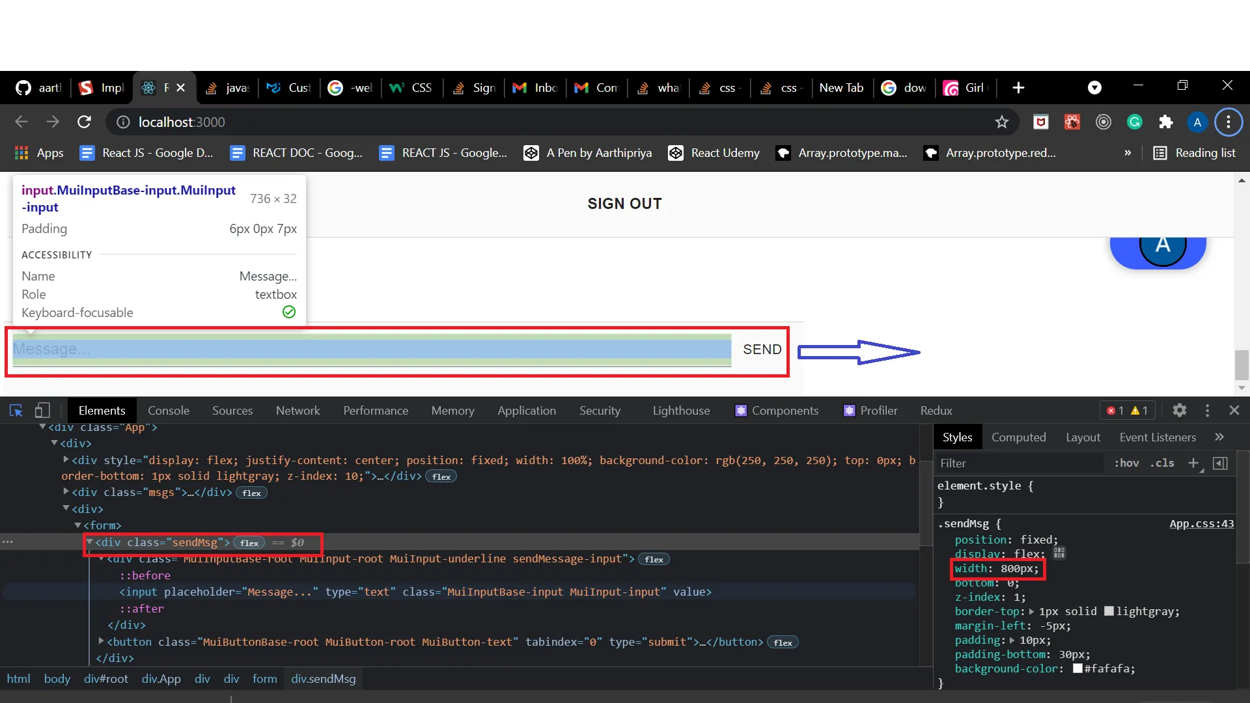The image size is (1250, 703).
Task: Bookmark this page with star icon
Action: point(1001,122)
